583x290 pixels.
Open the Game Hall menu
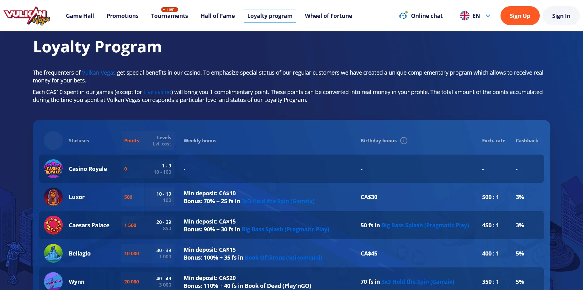tap(80, 16)
